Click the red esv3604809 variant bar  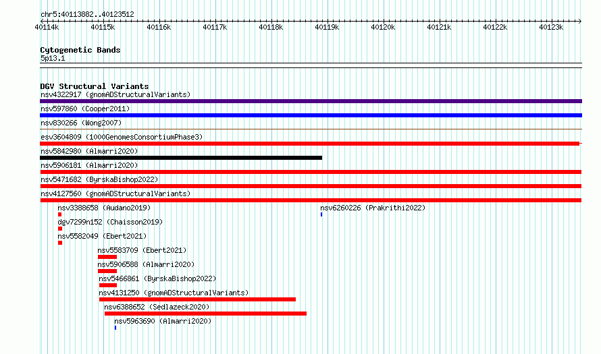click(x=310, y=144)
